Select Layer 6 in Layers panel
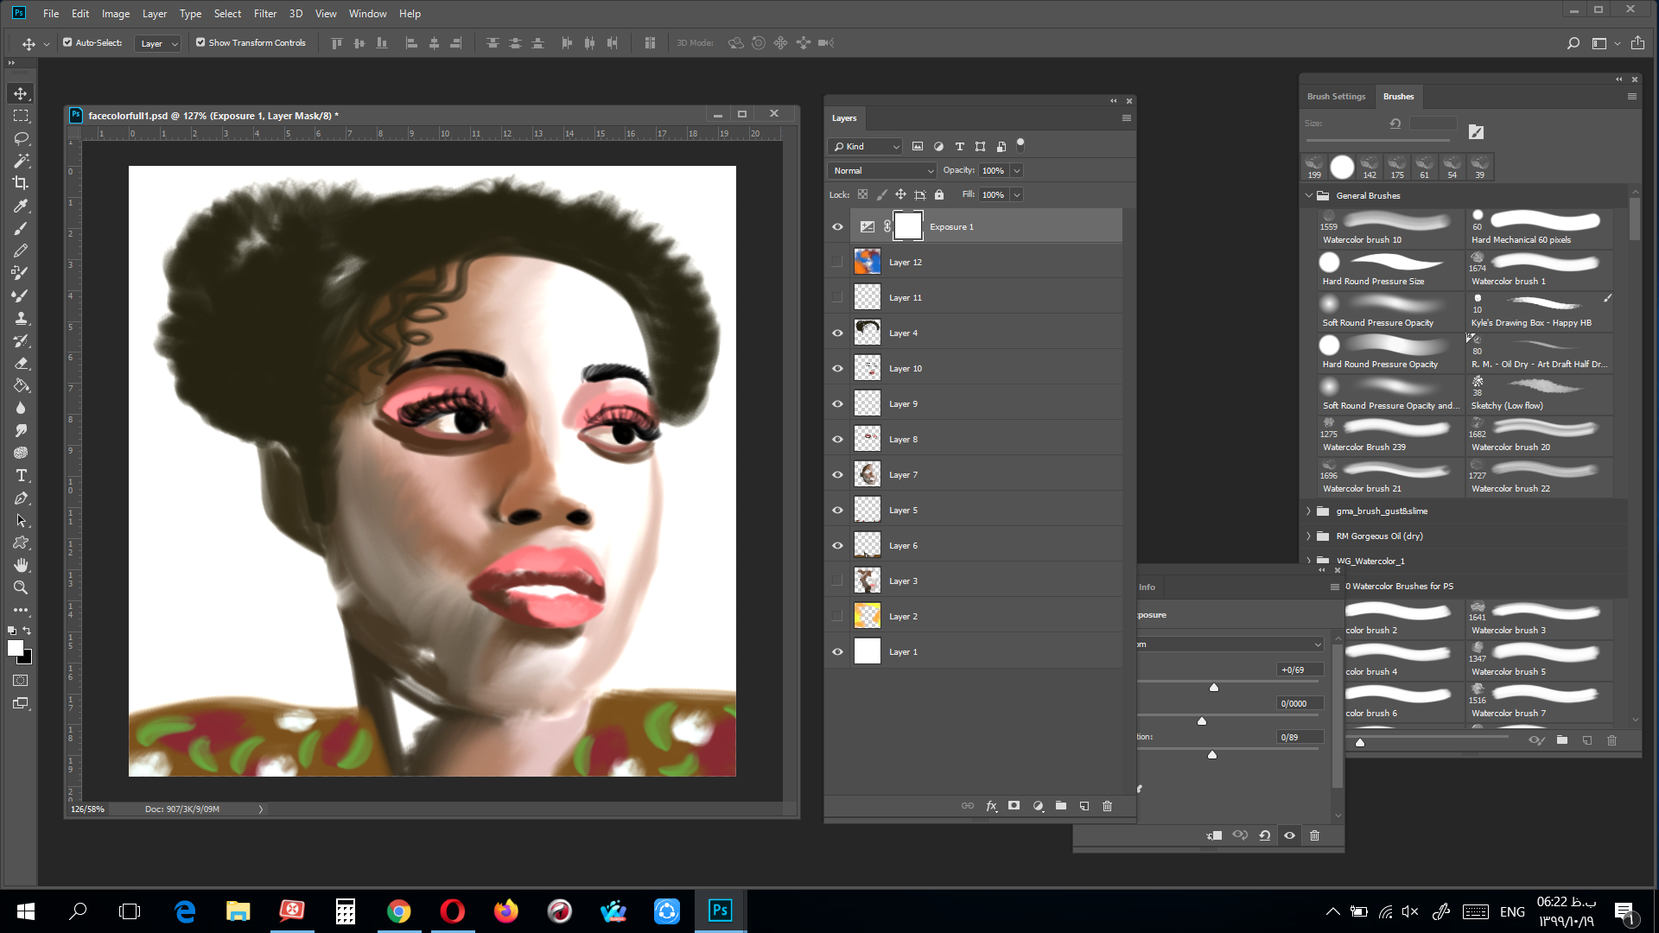 tap(986, 546)
